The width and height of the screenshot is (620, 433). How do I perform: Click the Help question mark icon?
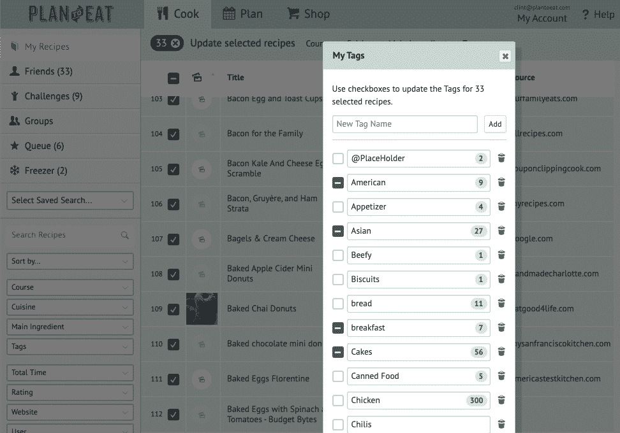click(586, 15)
